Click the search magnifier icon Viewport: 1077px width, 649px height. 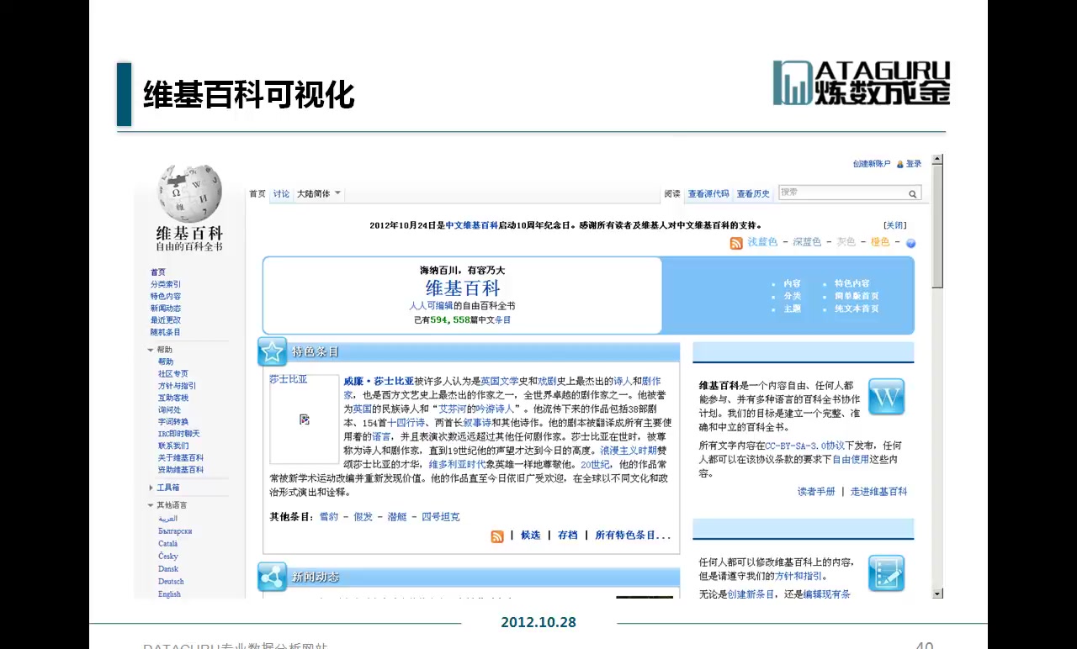pyautogui.click(x=912, y=193)
